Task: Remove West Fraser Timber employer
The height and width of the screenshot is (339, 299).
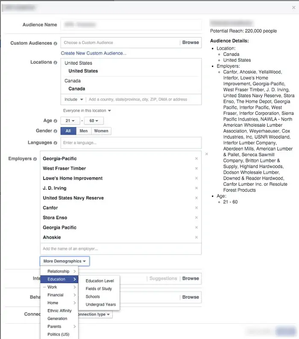Action: pos(196,168)
